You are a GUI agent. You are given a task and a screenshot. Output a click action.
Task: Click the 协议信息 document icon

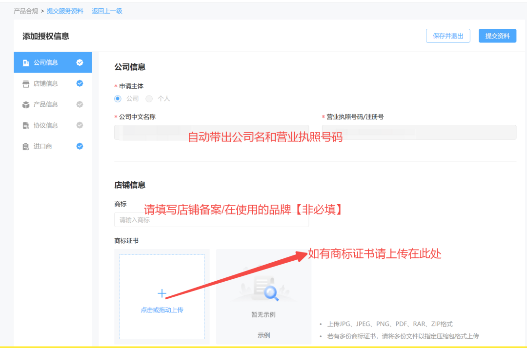tap(26, 126)
